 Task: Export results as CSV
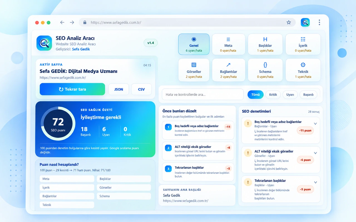coord(141,89)
